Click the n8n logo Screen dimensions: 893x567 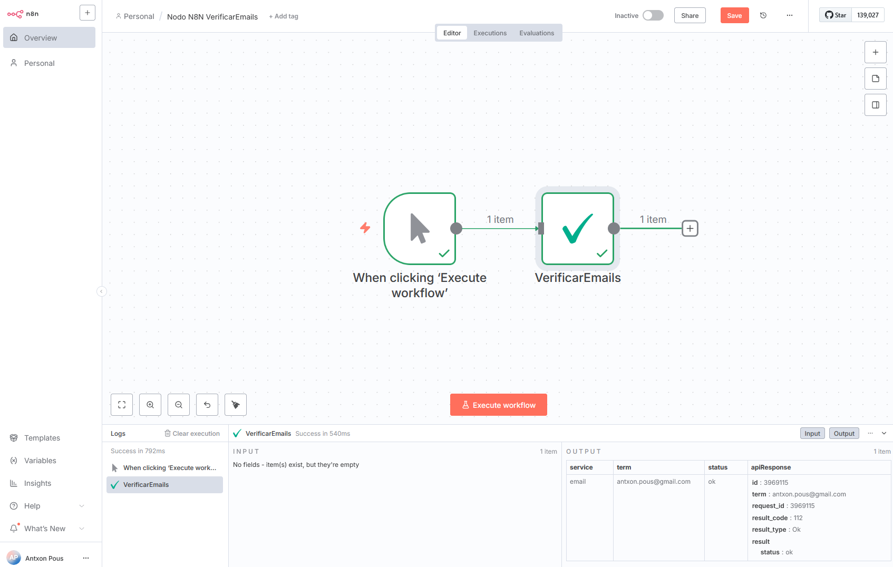pos(23,14)
